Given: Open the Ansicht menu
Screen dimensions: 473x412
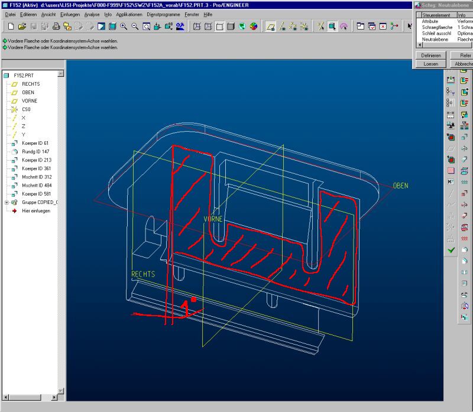Looking at the screenshot, I should coord(48,14).
